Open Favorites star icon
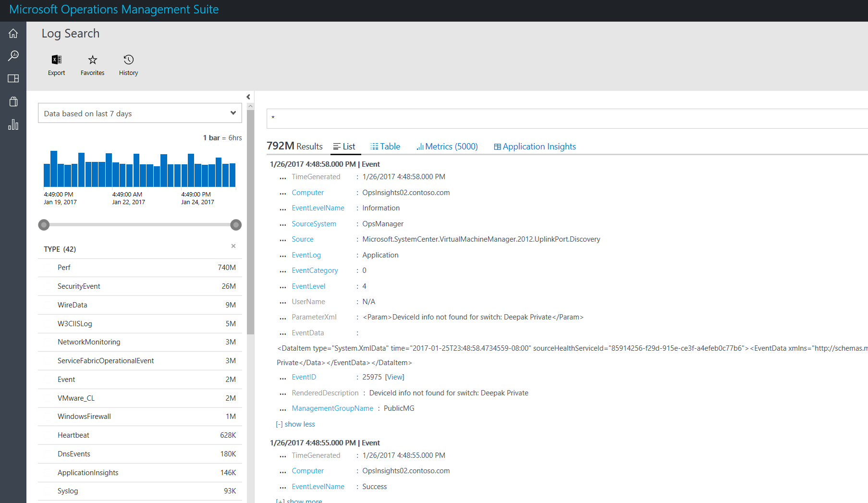This screenshot has width=868, height=503. pyautogui.click(x=92, y=65)
